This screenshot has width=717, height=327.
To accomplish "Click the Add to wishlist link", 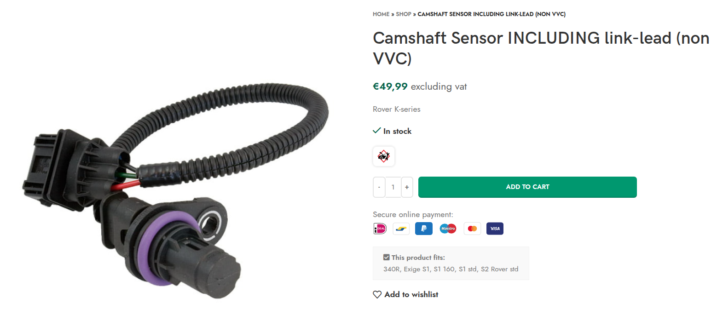I will pos(411,294).
